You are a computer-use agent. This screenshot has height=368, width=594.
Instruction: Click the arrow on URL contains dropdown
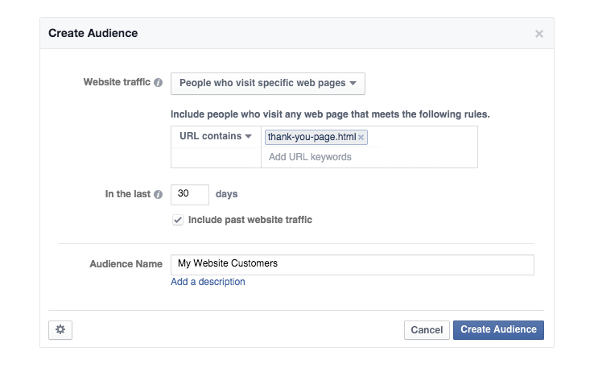tap(248, 136)
